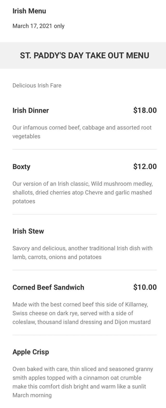Click the divider line below Boxty description
166x408 pixels.
coord(85,214)
